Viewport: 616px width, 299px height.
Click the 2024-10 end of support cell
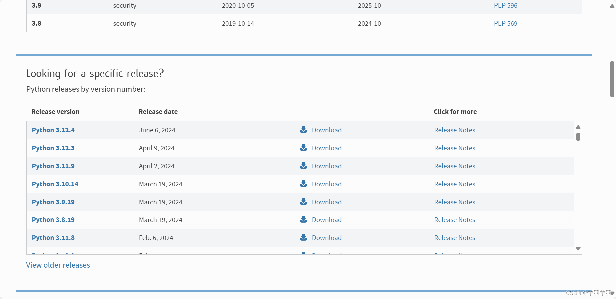point(369,23)
